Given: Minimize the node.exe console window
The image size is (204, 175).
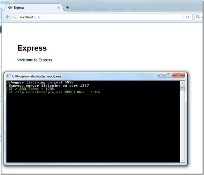Looking at the screenshot, I should pos(161,75).
